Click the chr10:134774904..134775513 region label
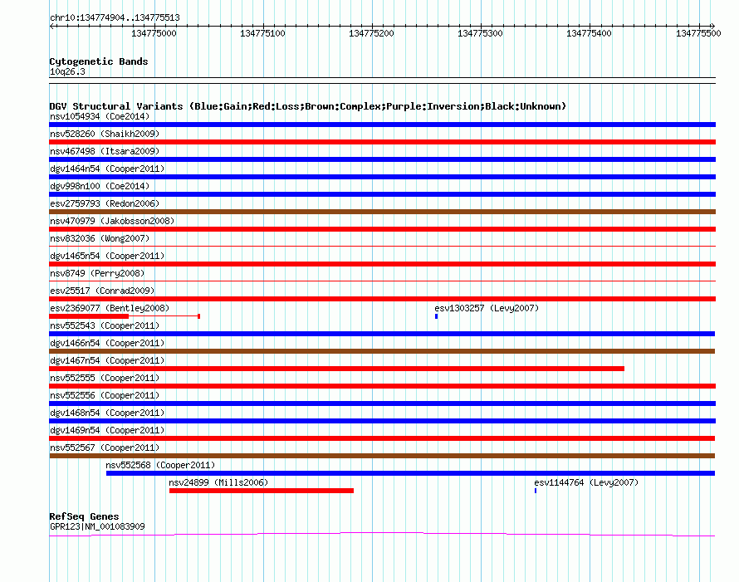 [x=115, y=17]
